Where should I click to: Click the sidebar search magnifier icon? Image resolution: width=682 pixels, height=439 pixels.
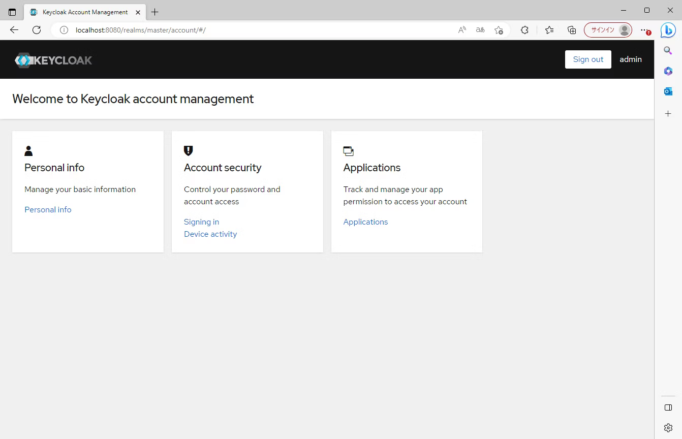(668, 50)
